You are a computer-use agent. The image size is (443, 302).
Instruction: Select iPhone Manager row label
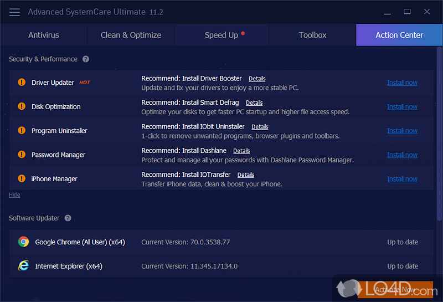click(x=54, y=179)
